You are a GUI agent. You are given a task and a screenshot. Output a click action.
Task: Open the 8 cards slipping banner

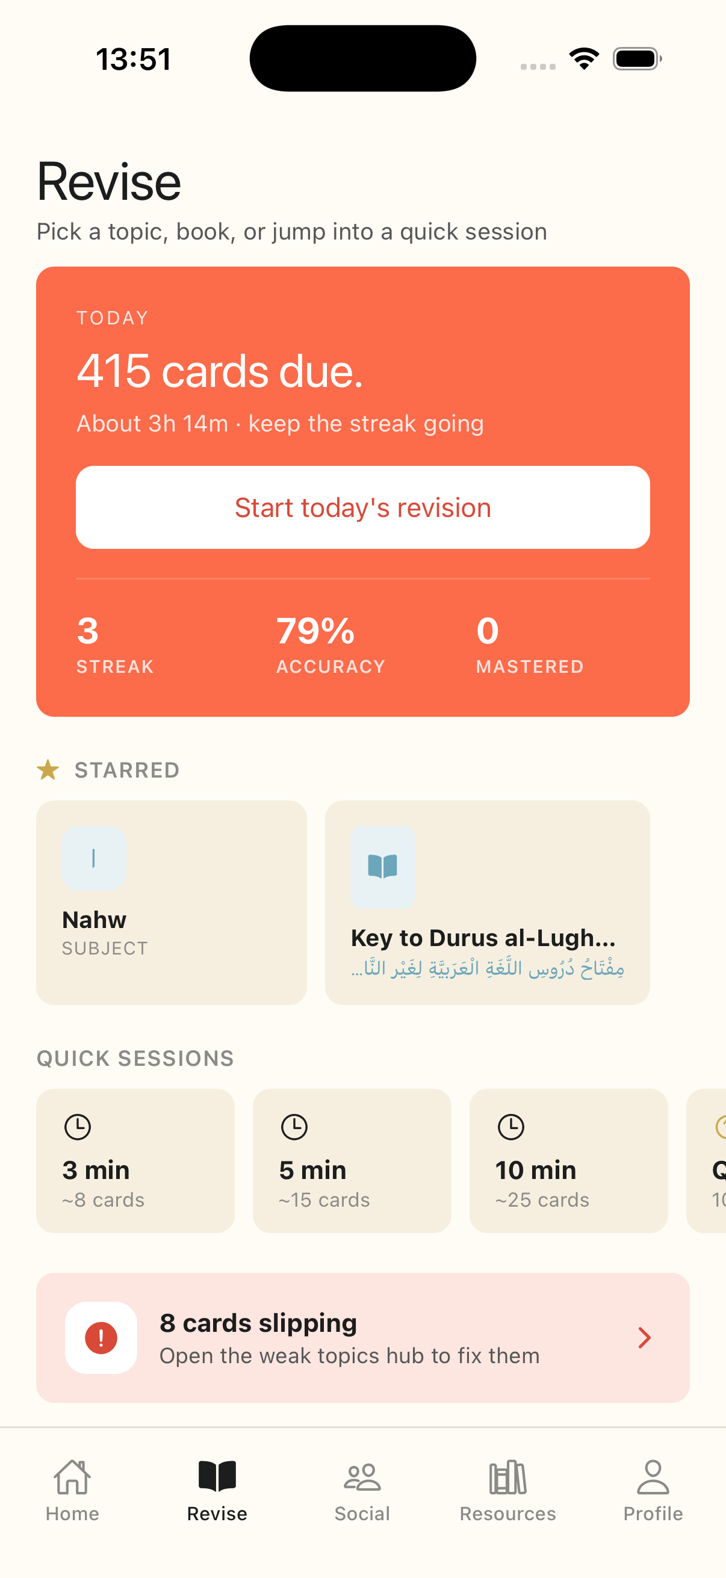pyautogui.click(x=349, y=1338)
